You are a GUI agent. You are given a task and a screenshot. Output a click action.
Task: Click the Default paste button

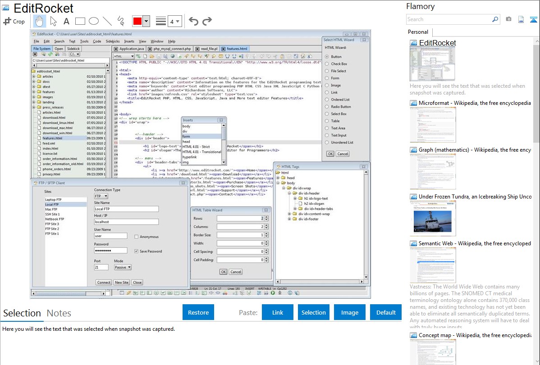pyautogui.click(x=386, y=312)
